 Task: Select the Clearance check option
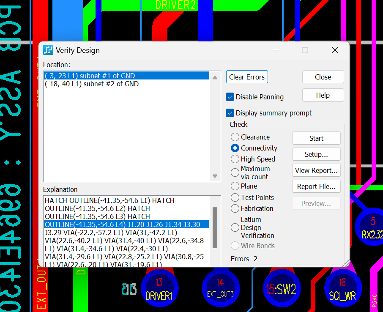(235, 137)
